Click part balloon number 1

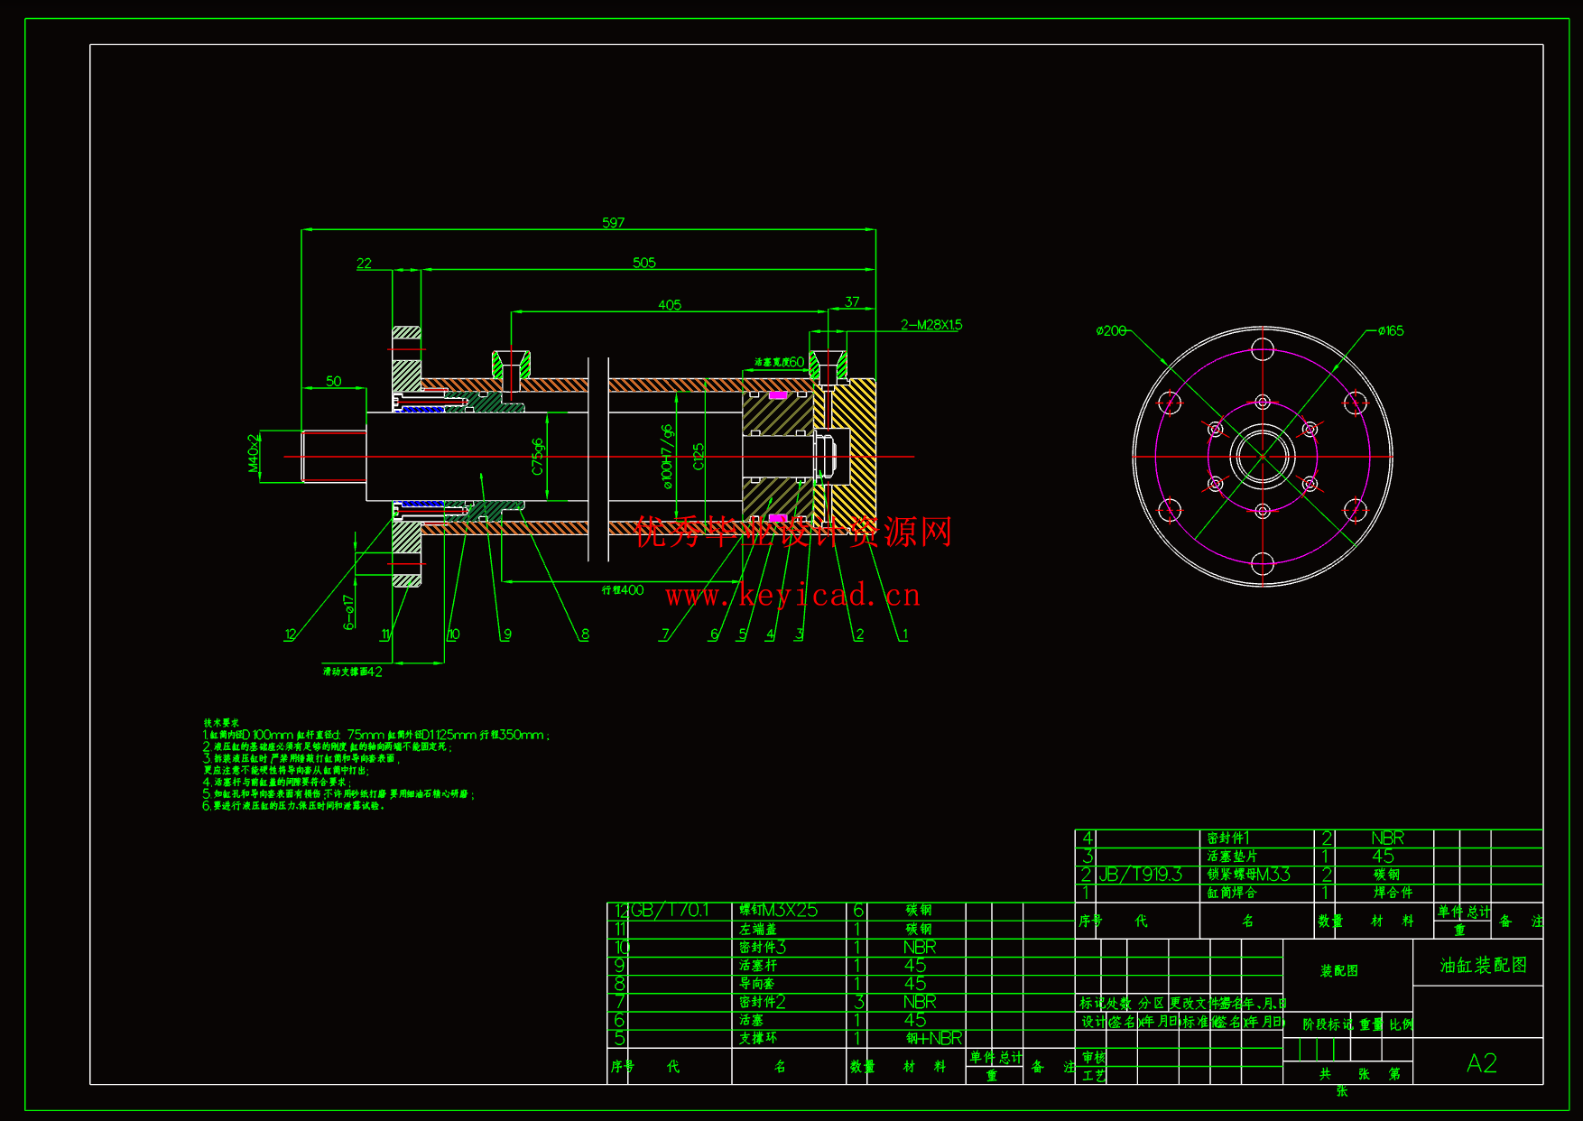[x=903, y=635]
